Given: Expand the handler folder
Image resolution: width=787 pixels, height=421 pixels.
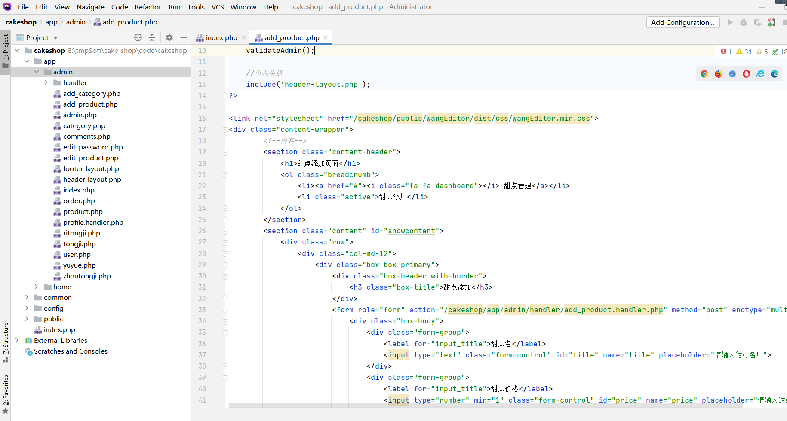Looking at the screenshot, I should 46,82.
